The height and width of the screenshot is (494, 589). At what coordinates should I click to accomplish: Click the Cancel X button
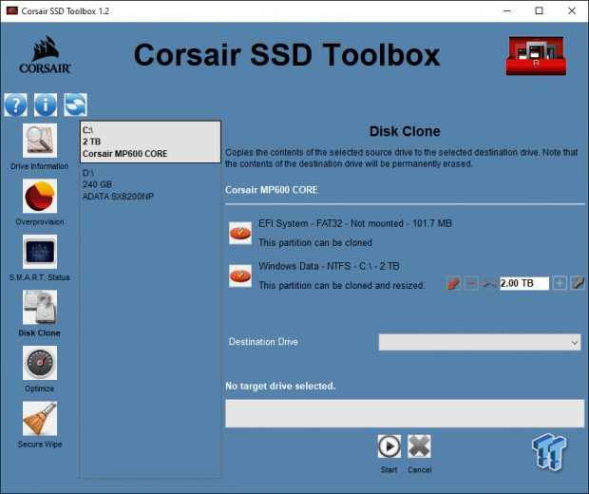[419, 446]
